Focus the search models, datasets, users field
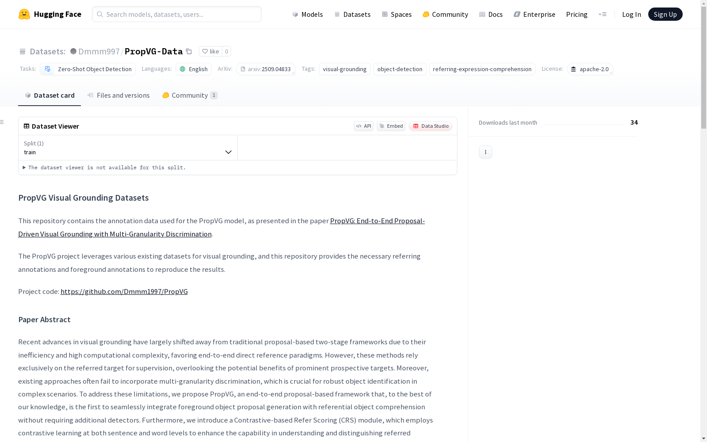Screen dimensions: 707x442 click(177, 14)
